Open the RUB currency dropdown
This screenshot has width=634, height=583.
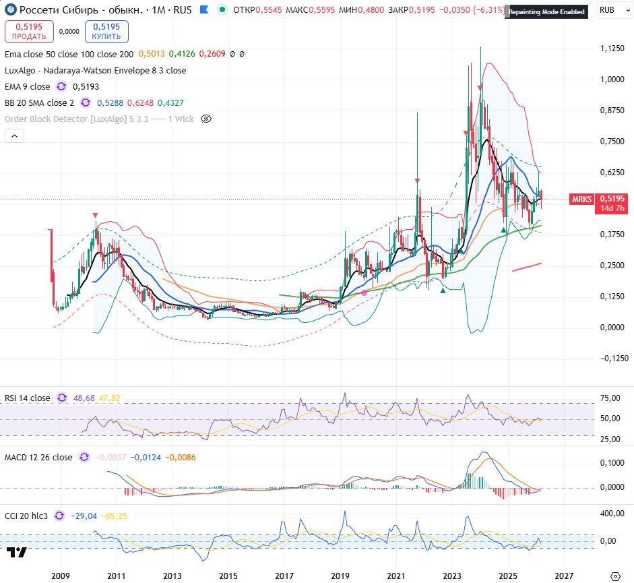tap(612, 11)
